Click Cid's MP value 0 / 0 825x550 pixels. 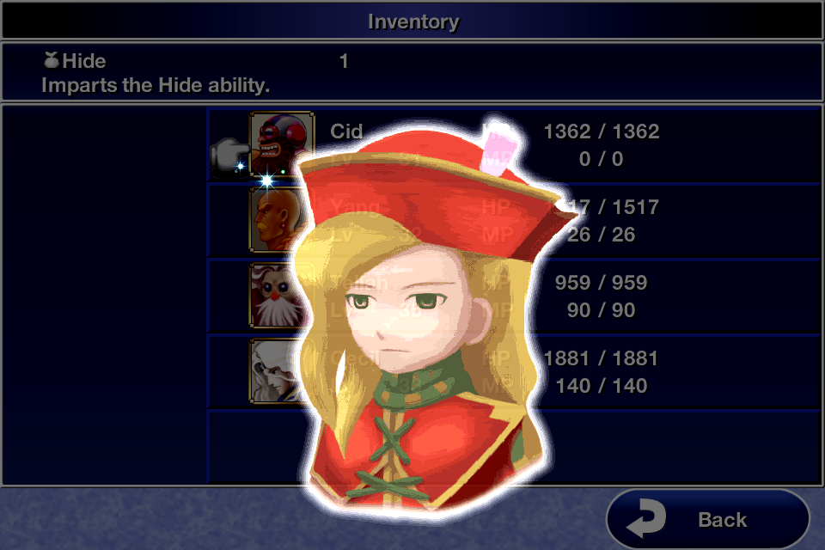click(601, 159)
